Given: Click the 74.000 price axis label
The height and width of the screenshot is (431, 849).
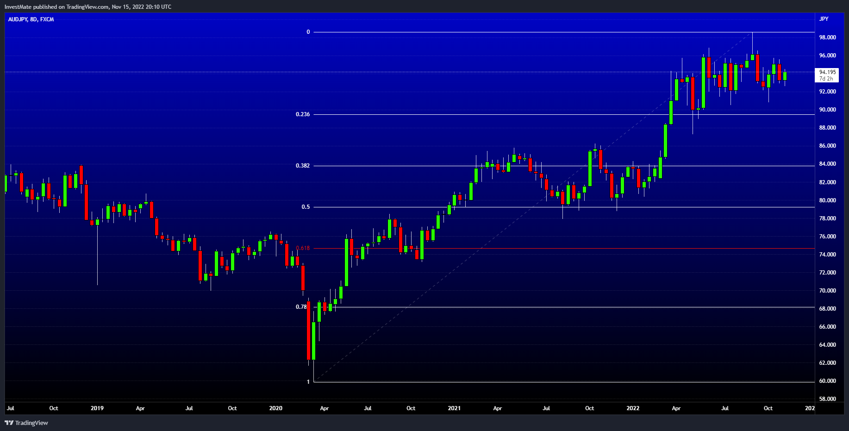Looking at the screenshot, I should tap(827, 255).
